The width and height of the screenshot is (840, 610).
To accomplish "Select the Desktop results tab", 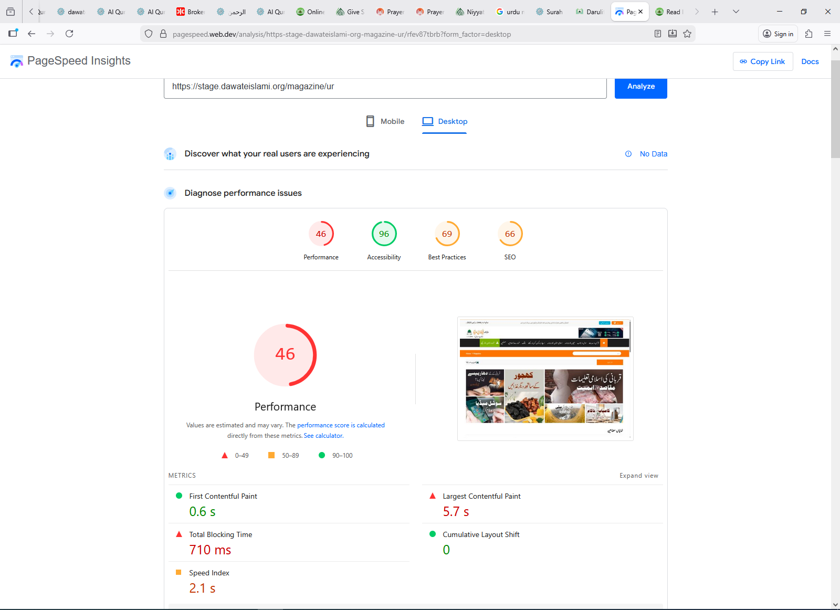I will [x=445, y=121].
